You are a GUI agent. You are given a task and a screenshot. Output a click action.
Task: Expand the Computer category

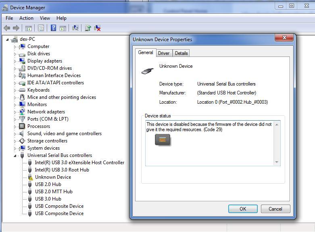coord(15,47)
